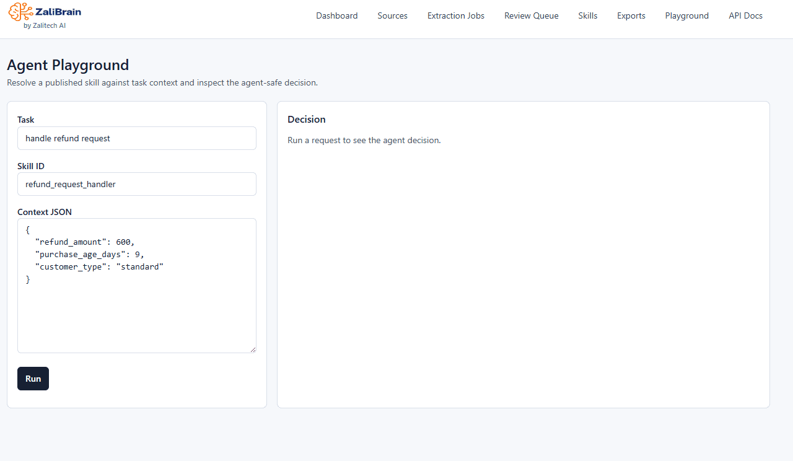Click the Run button

tap(33, 379)
